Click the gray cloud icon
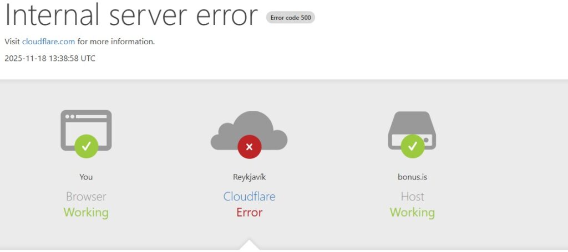Screen dimensions: 568x252 point(249,130)
